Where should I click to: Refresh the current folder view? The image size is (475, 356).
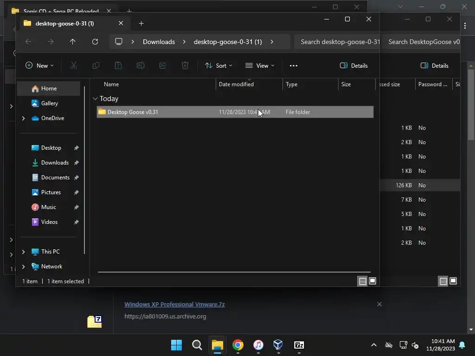pos(95,42)
